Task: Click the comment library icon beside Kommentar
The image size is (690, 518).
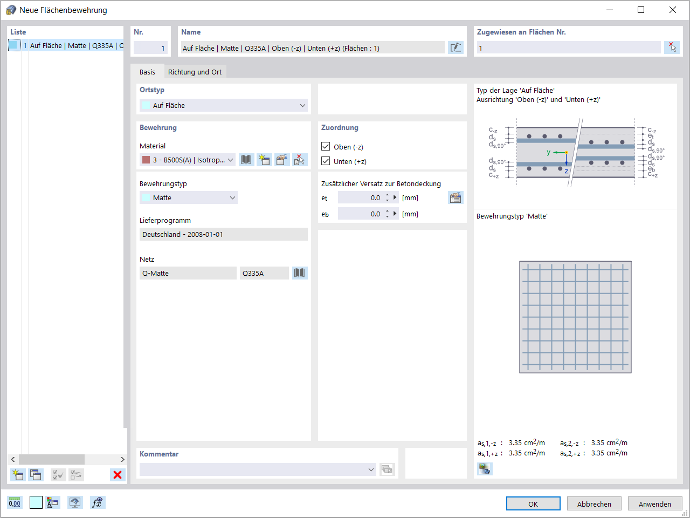Action: click(387, 469)
